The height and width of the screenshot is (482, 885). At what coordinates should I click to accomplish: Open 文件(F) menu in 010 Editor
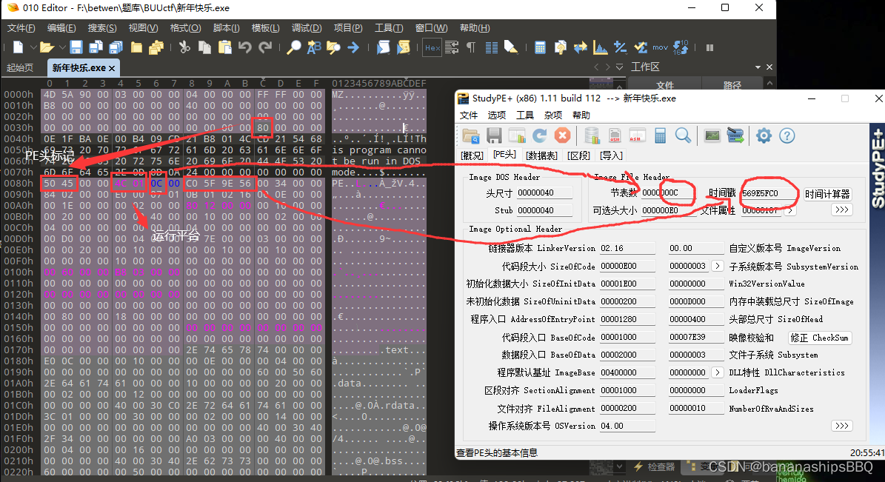point(21,27)
